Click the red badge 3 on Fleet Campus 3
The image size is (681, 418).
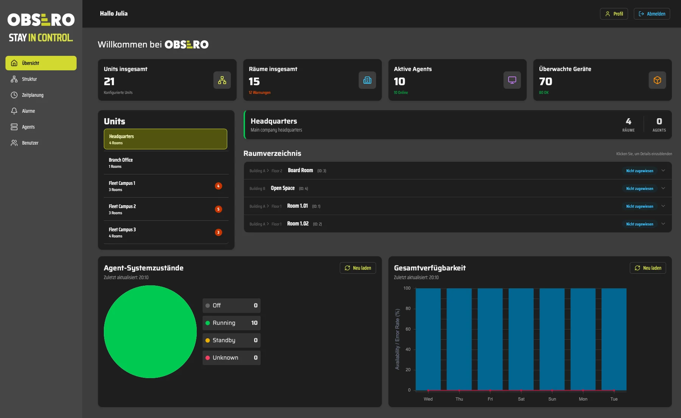point(218,232)
